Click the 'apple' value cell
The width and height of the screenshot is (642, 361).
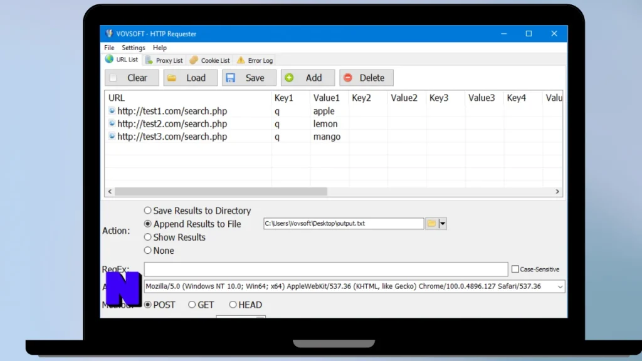pyautogui.click(x=324, y=111)
